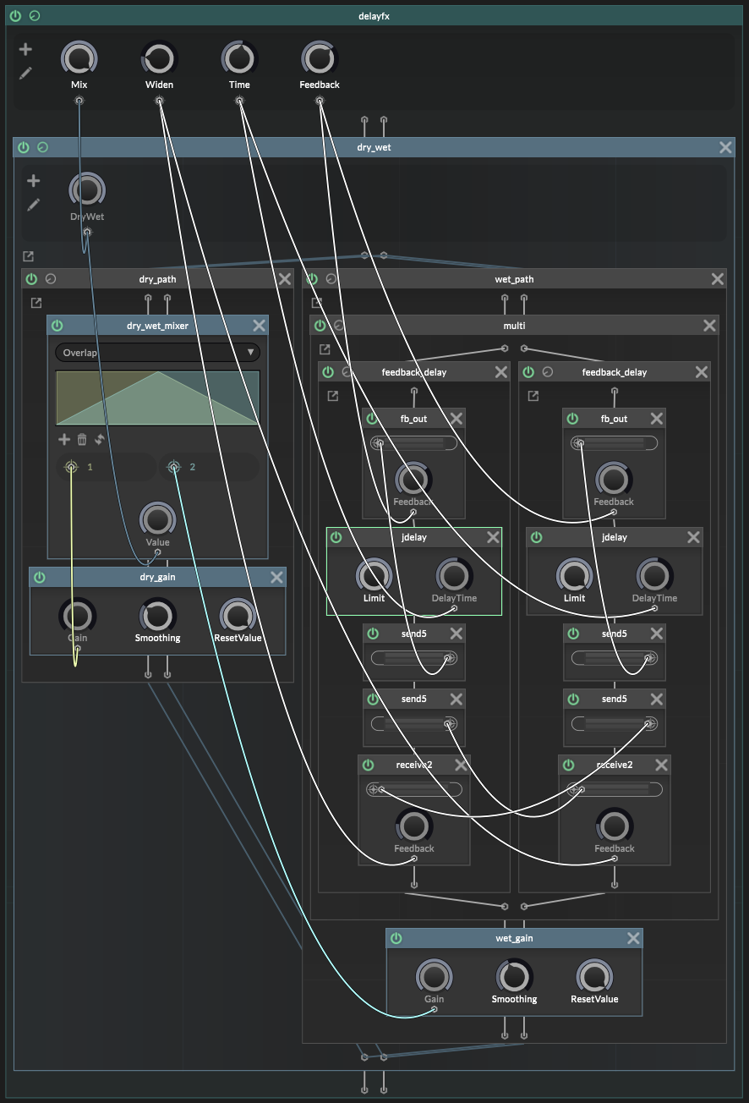This screenshot has height=1103, width=749.
Task: Close the wet_gain node
Action: click(633, 938)
